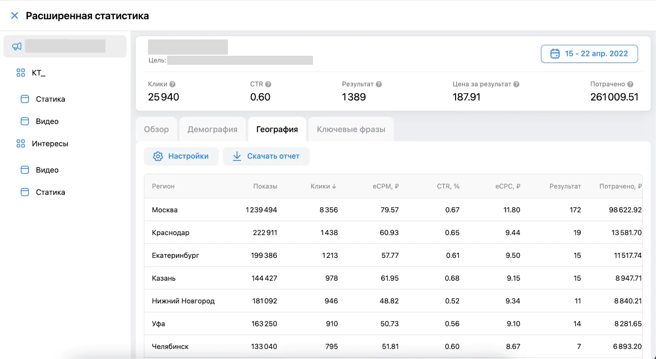The height and width of the screenshot is (359, 656).
Task: Select Статика ad under KT_ group
Action: click(50, 99)
